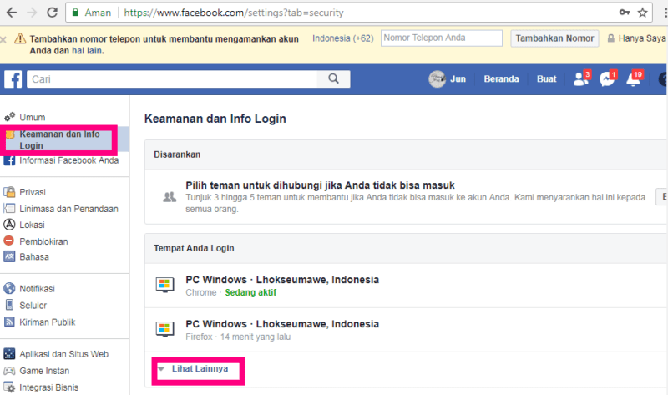Open the Indonesia (+62) country code selector
This screenshot has height=395, width=668.
click(x=343, y=38)
